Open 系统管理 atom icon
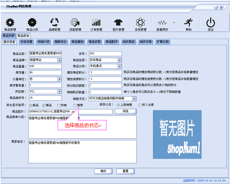Screen dimensions: 230x184 (140, 23)
